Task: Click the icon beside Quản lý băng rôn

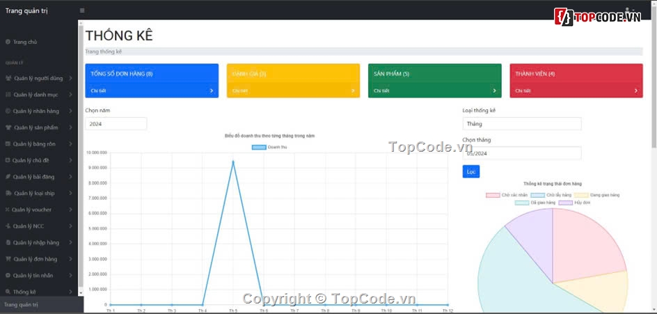Action: click(x=8, y=144)
